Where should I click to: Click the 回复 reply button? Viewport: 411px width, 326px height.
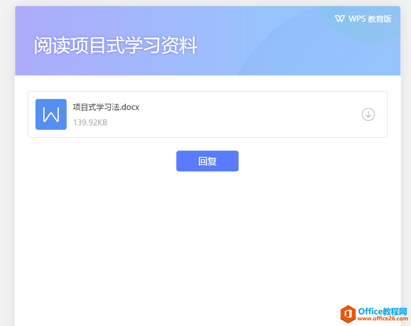[207, 161]
